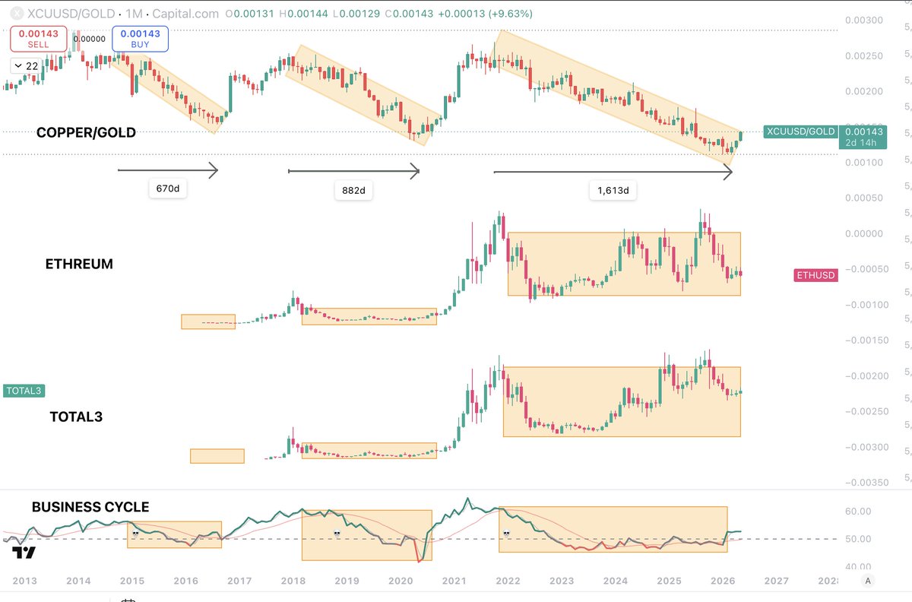Click the 2025 label on the time axis
Image resolution: width=912 pixels, height=602 pixels.
click(x=669, y=581)
